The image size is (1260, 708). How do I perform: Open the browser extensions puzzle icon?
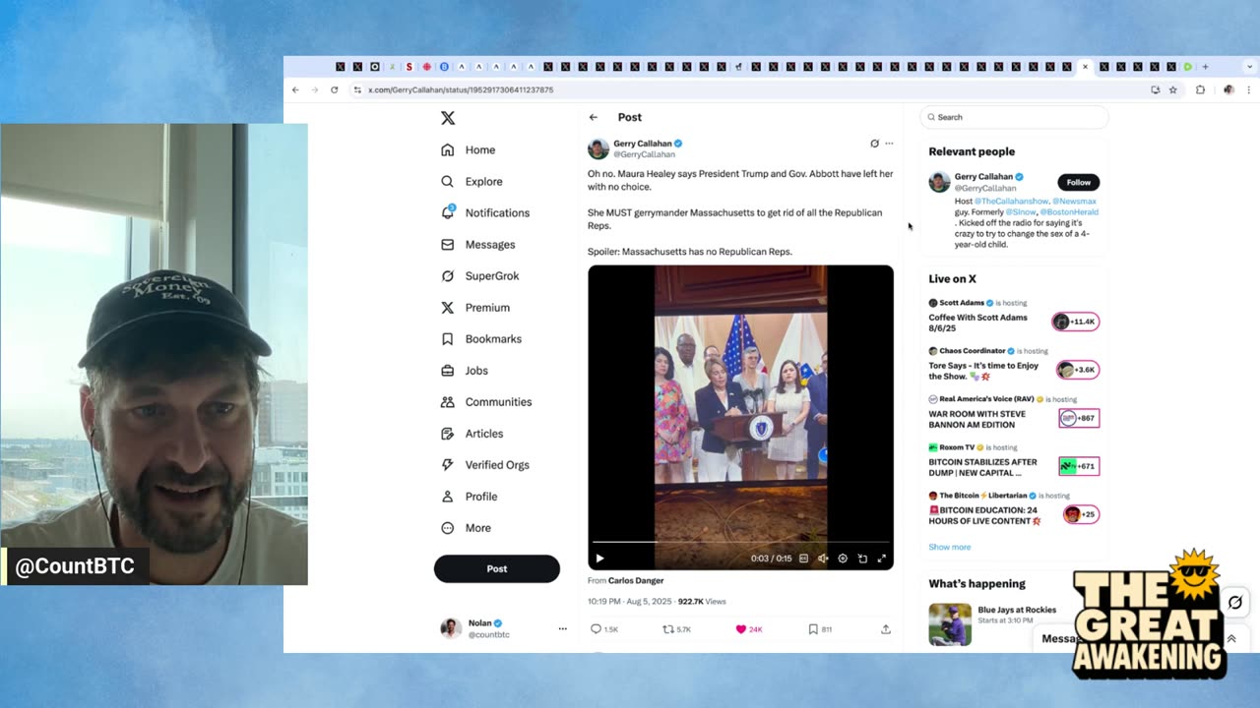(1200, 89)
